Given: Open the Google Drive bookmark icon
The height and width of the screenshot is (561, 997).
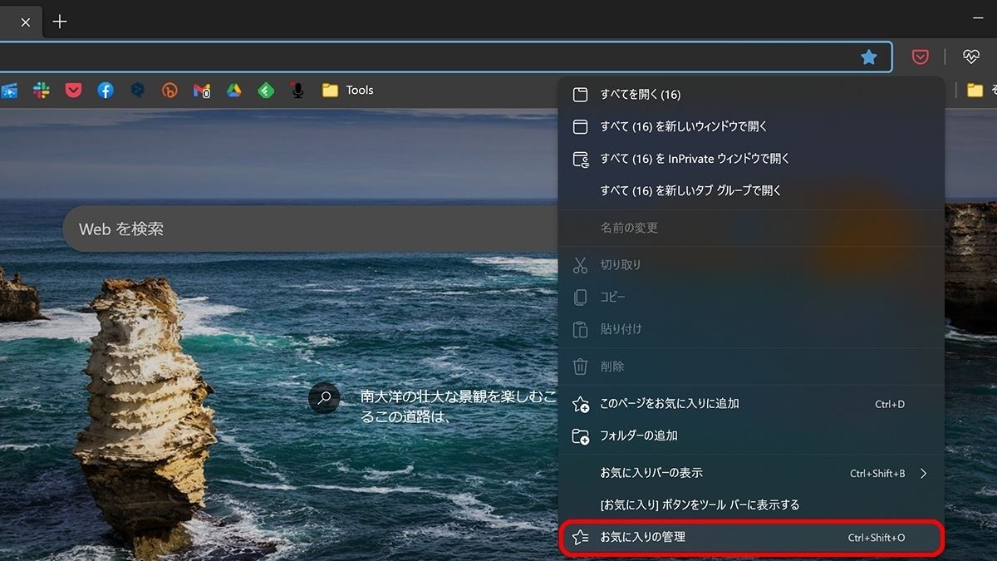Looking at the screenshot, I should [234, 91].
